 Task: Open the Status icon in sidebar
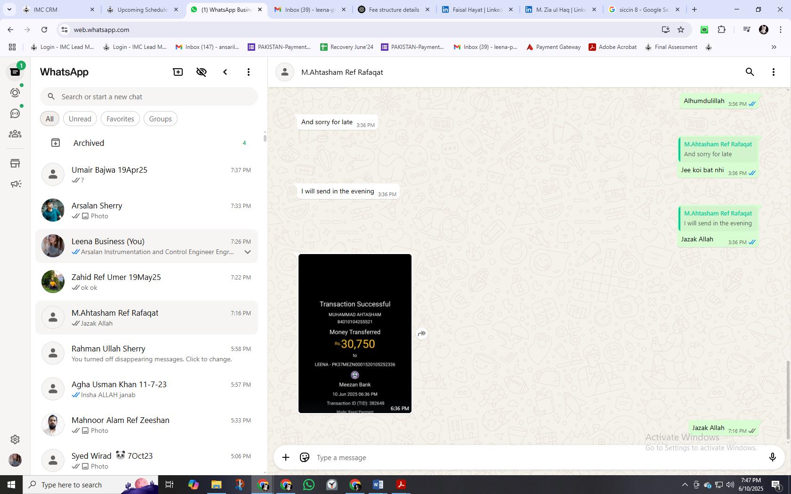[15, 93]
